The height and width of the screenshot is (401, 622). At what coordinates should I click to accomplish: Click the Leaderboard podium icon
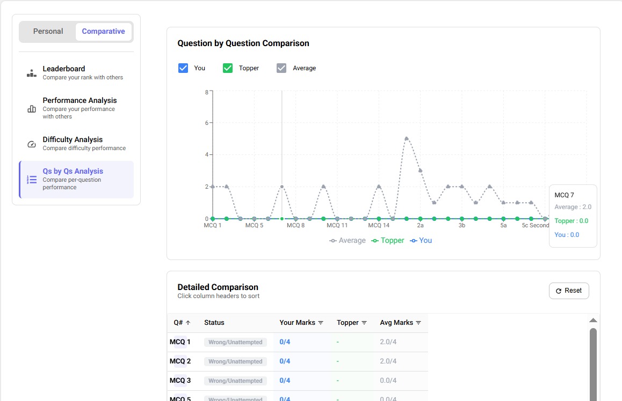click(x=32, y=73)
